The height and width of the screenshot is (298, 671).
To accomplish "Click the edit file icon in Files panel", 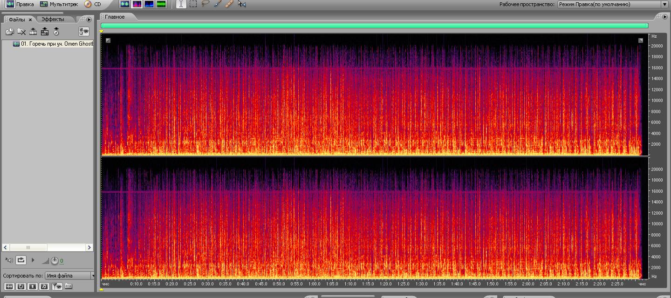I will click(33, 32).
